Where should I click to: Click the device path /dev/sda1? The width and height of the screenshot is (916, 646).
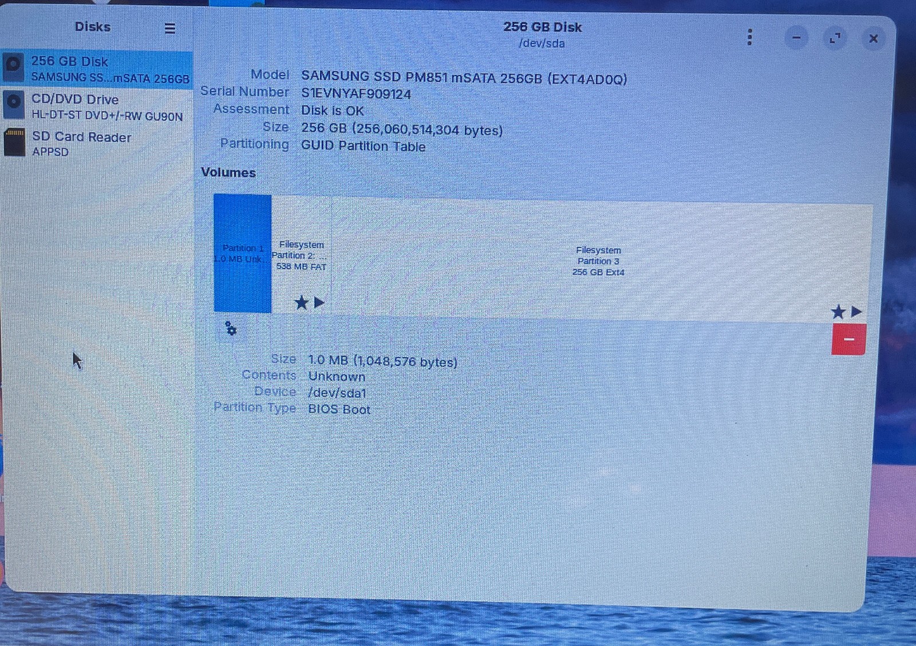click(337, 393)
